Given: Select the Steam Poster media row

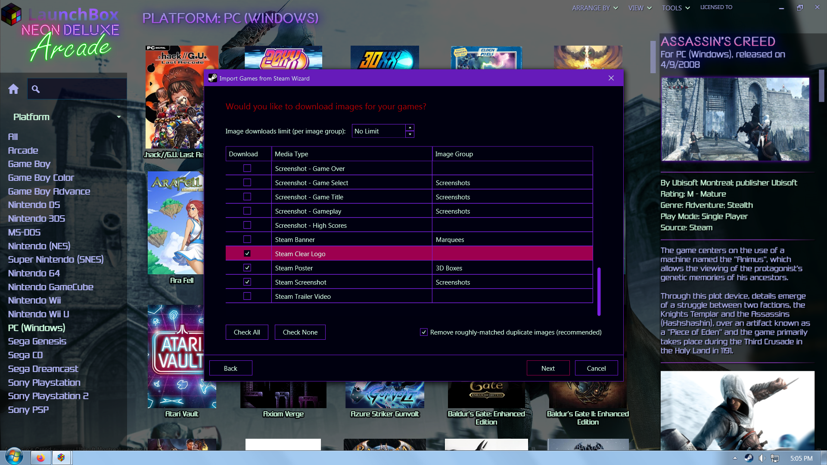Looking at the screenshot, I should click(409, 268).
